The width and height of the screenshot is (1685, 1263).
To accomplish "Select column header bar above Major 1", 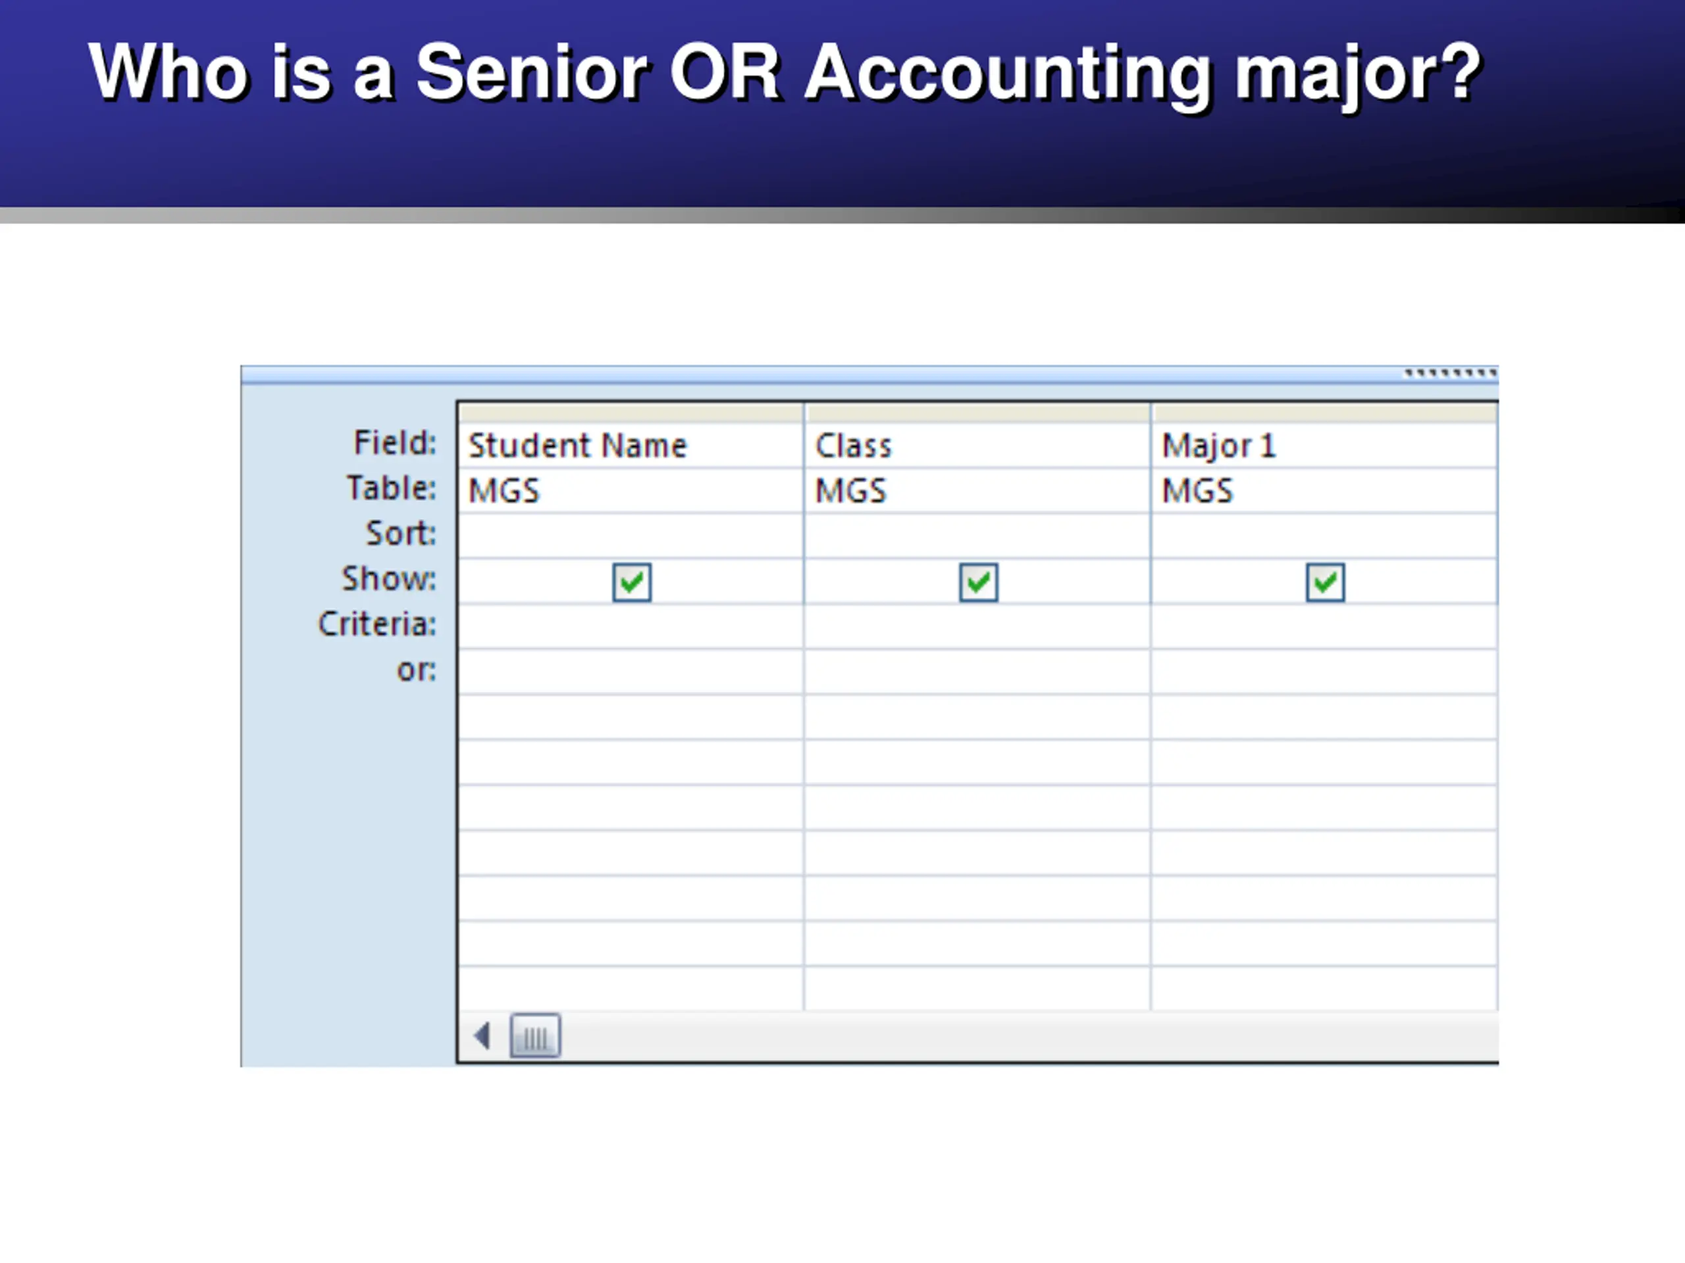I will 1324,413.
